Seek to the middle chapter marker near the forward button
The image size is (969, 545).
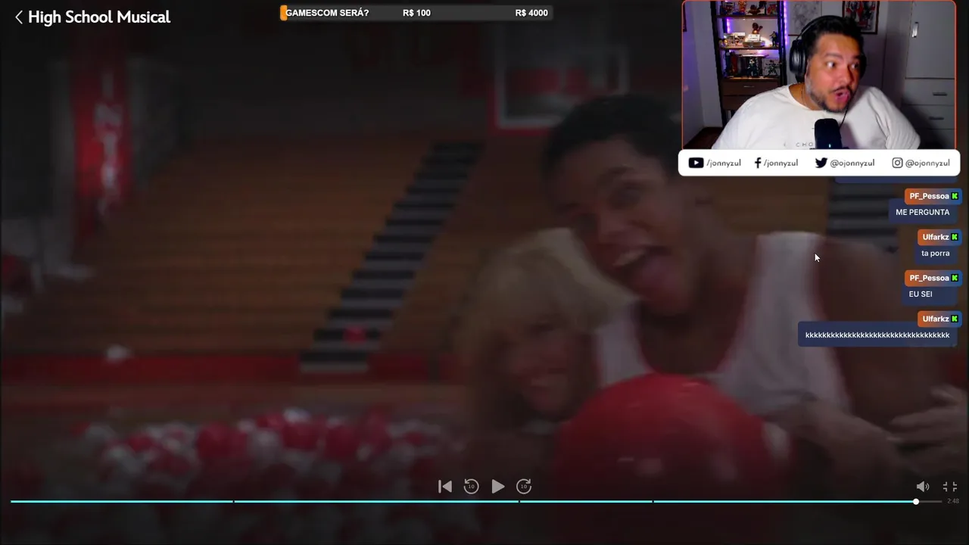(519, 501)
